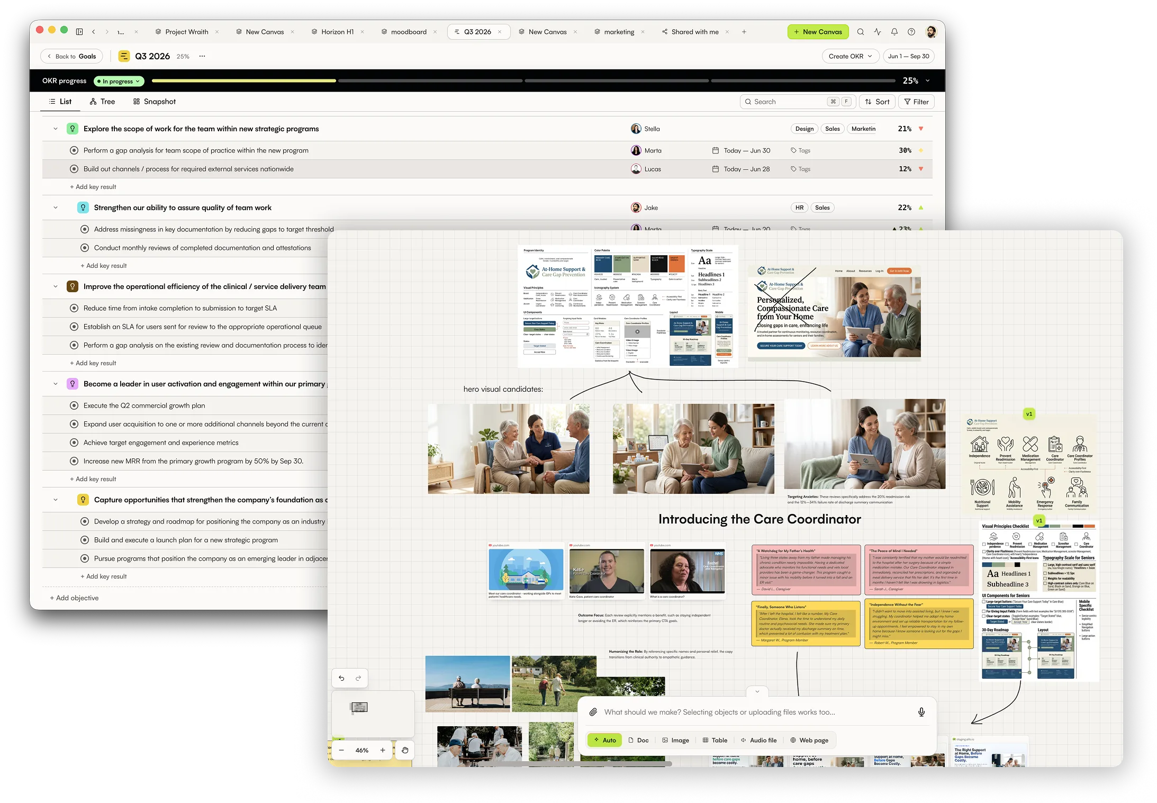This screenshot has width=1157, height=803.
Task: Collapse the Become a leader objective
Action: tap(56, 384)
